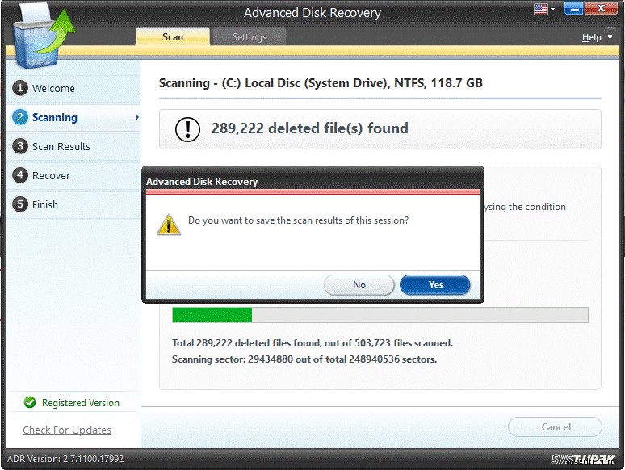
Task: Select step 5 Finish number icon
Action: pyautogui.click(x=19, y=204)
